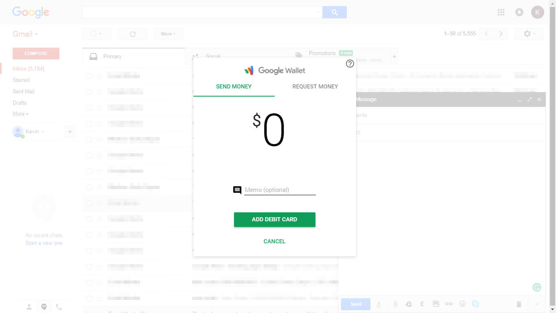Switch to the SEND MONEY tab
This screenshot has width=556, height=313.
click(234, 86)
